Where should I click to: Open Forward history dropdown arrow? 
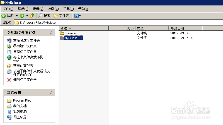[27, 16]
